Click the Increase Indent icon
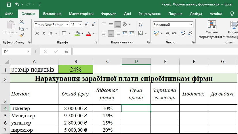Image resolution: width=238 pixels, height=134 pixels. click(132, 33)
